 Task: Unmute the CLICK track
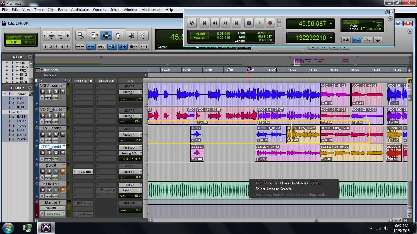pos(63,171)
